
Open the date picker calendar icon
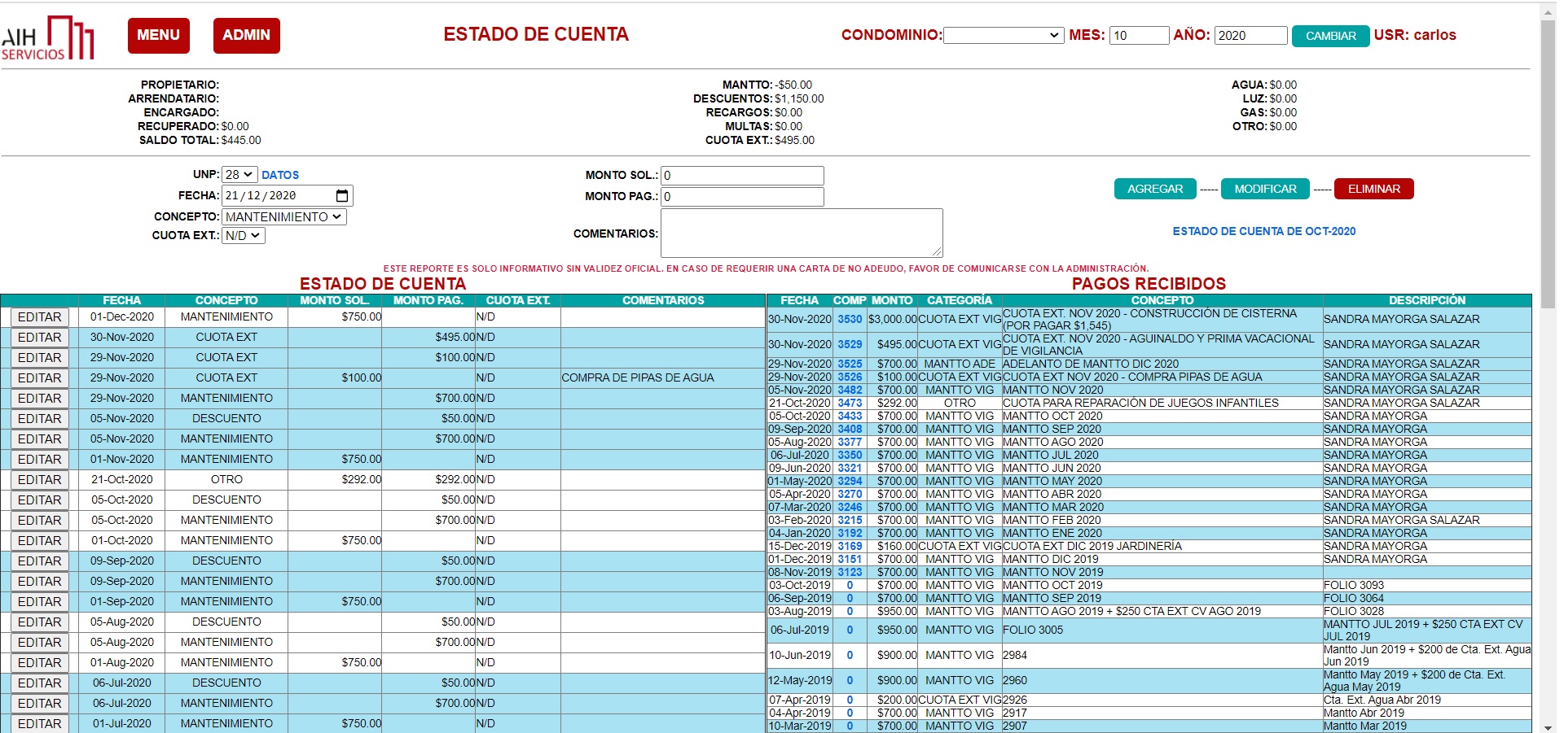(342, 196)
